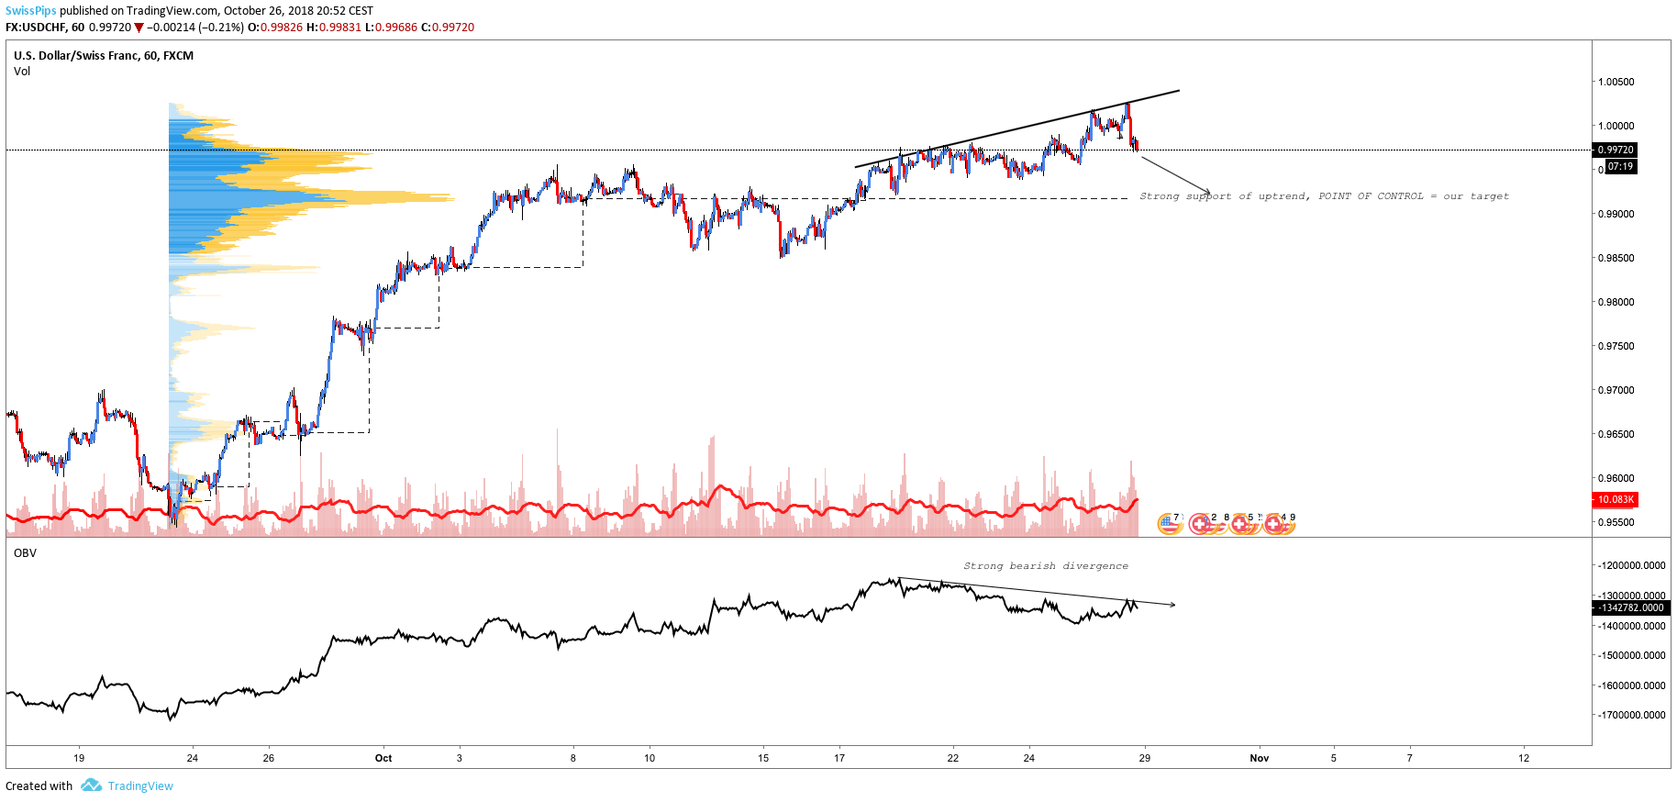1677x802 pixels.
Task: Click the 22 date label on time axis
Action: pos(953,759)
